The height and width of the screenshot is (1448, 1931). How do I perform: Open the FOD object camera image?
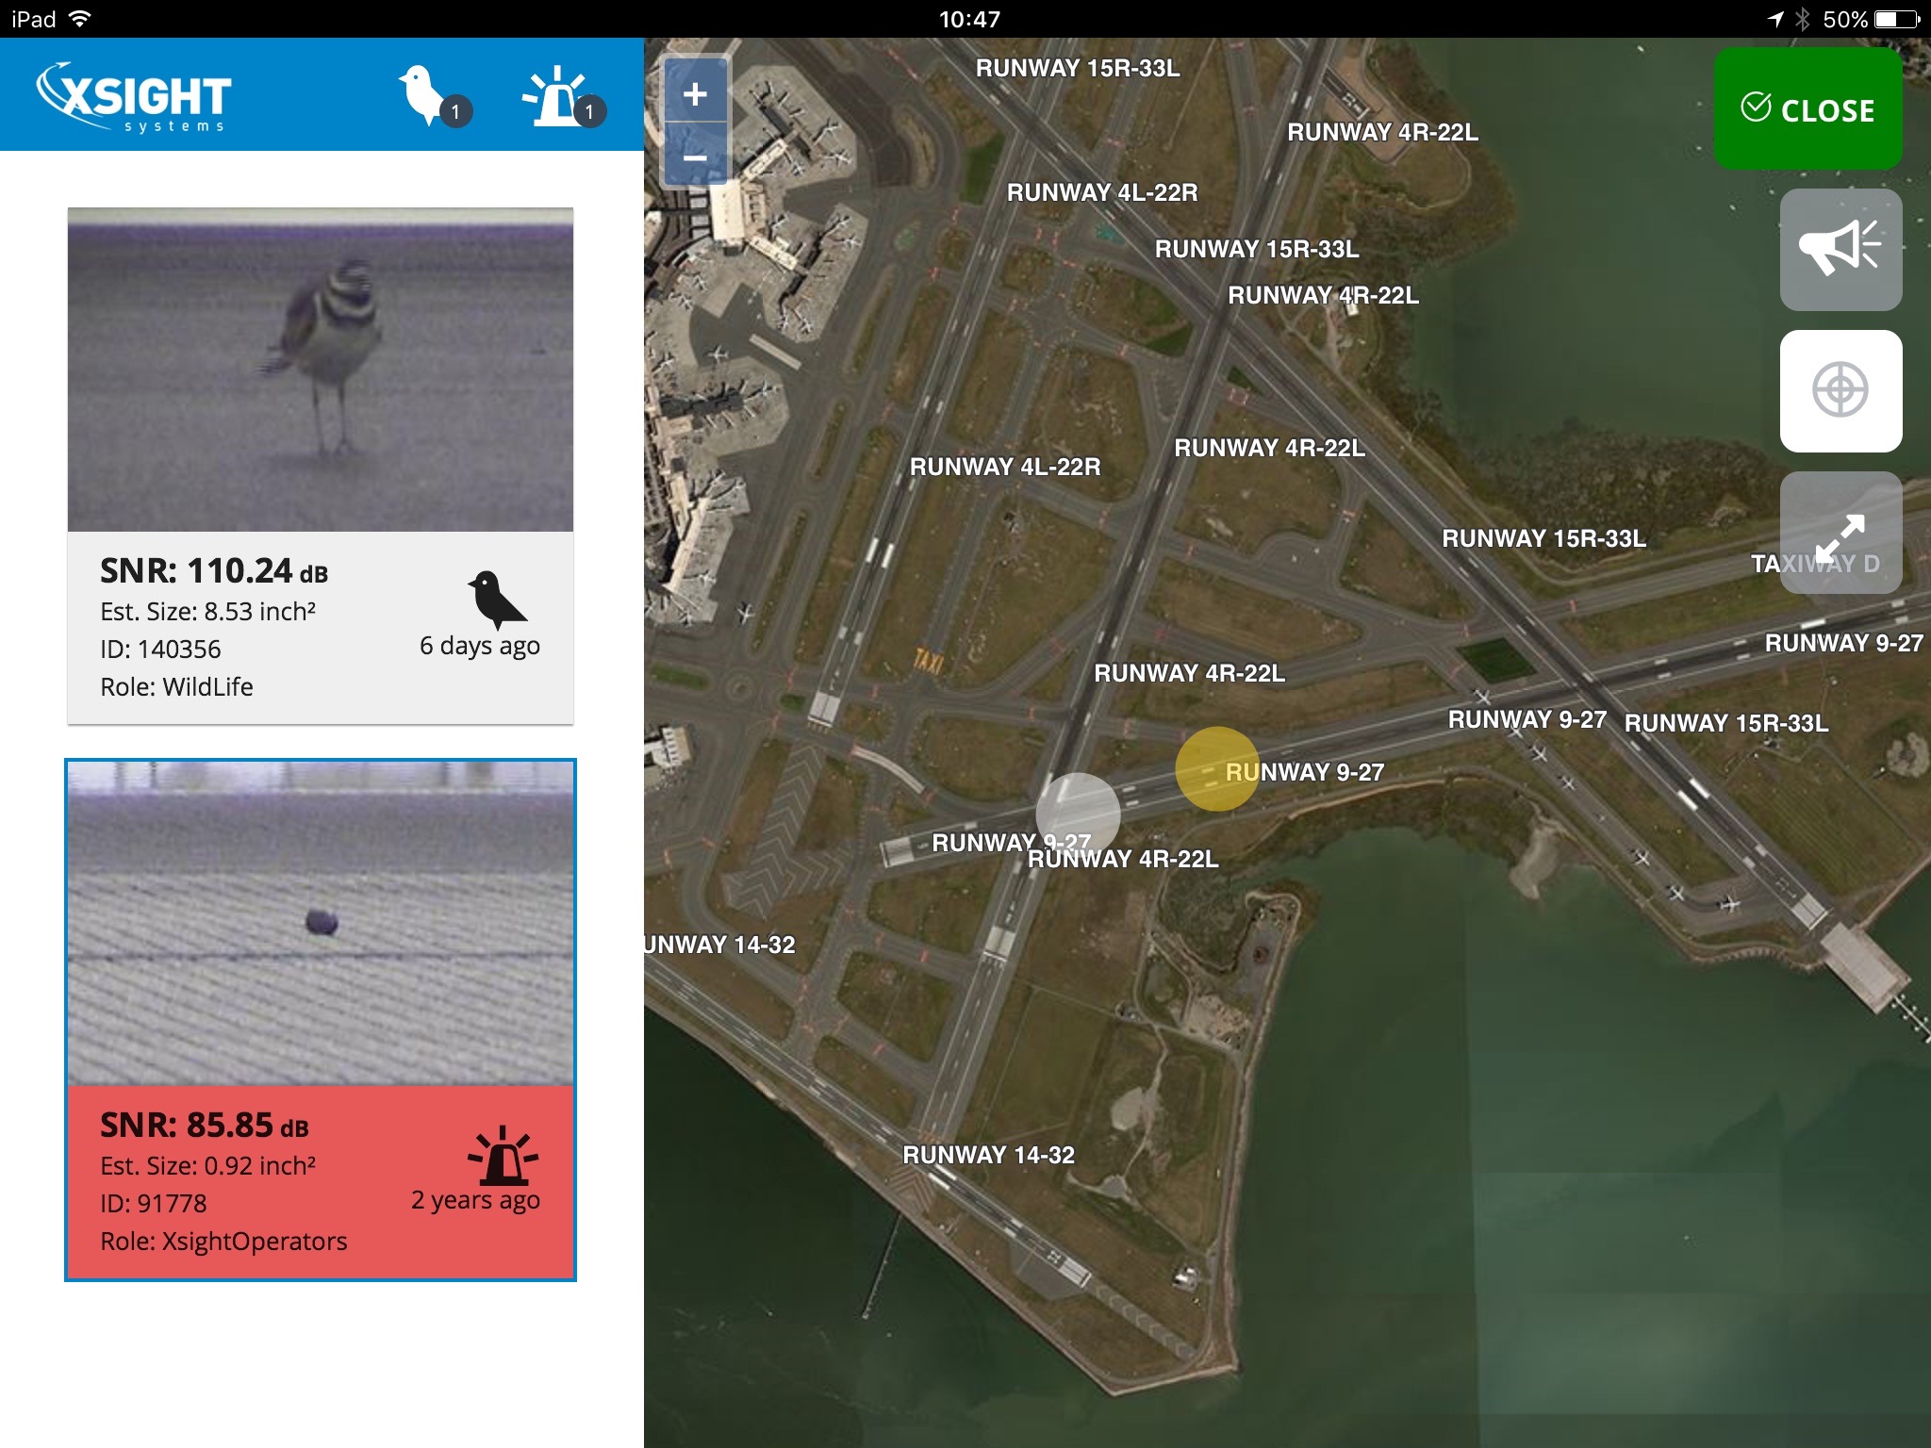point(321,924)
